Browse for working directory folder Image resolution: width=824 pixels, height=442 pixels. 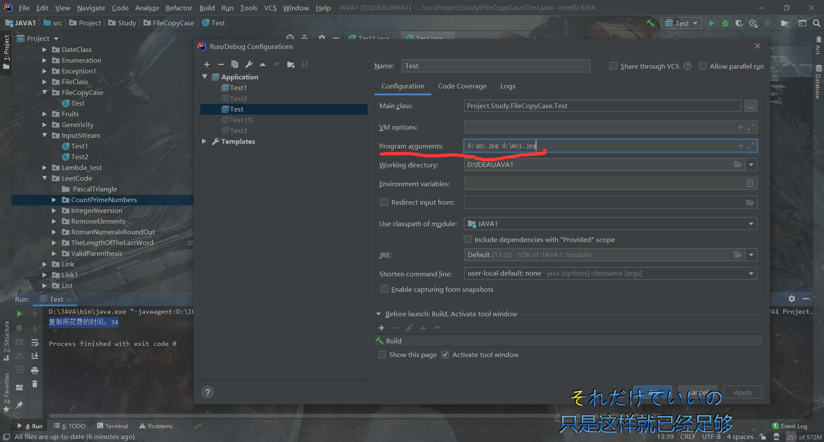[737, 164]
